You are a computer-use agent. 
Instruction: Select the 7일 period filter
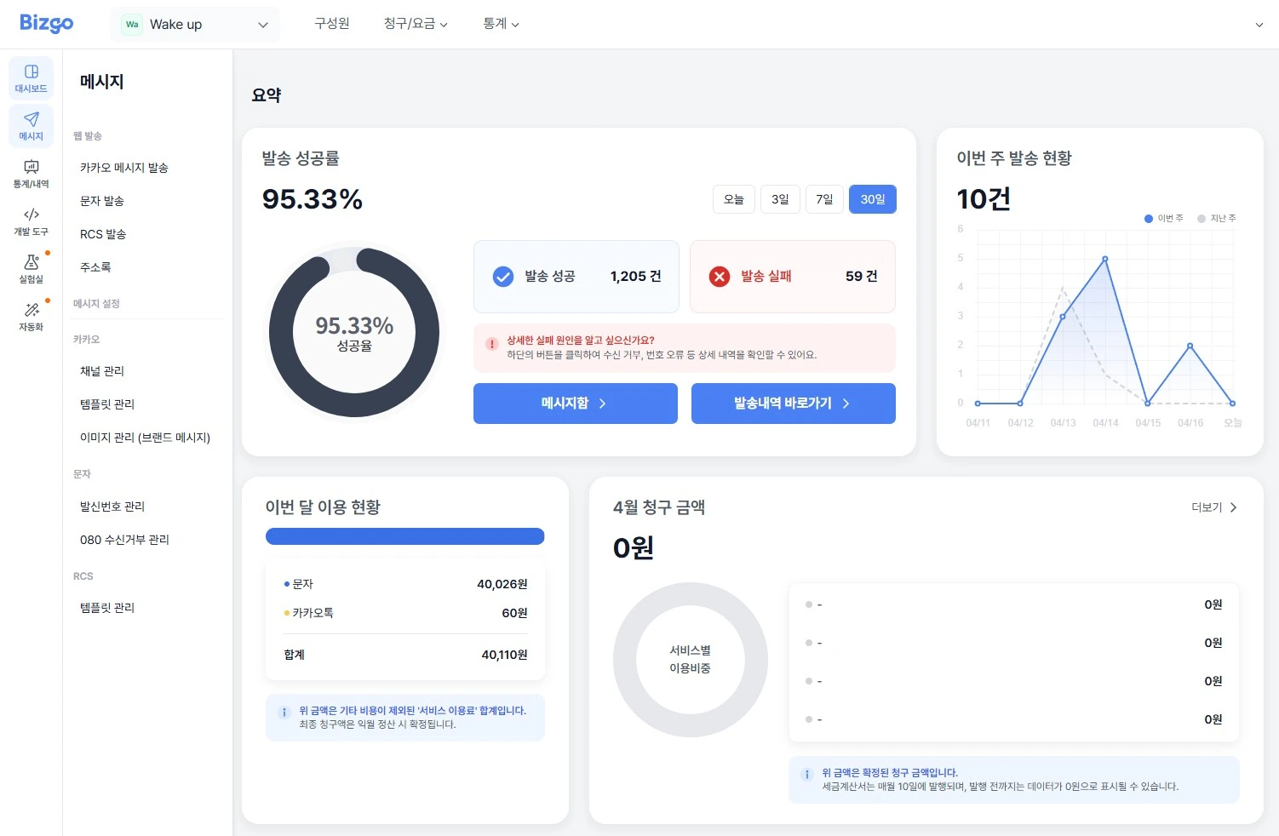[x=824, y=198]
